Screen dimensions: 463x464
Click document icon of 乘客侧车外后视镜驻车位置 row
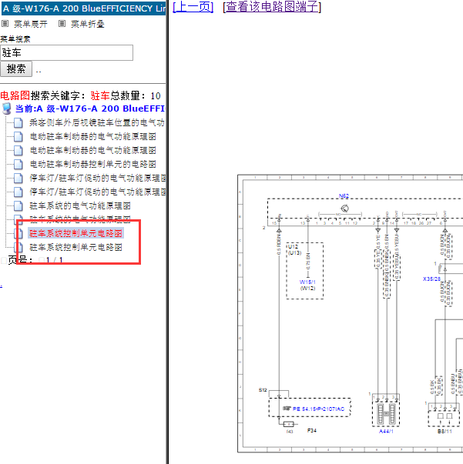[x=18, y=123]
